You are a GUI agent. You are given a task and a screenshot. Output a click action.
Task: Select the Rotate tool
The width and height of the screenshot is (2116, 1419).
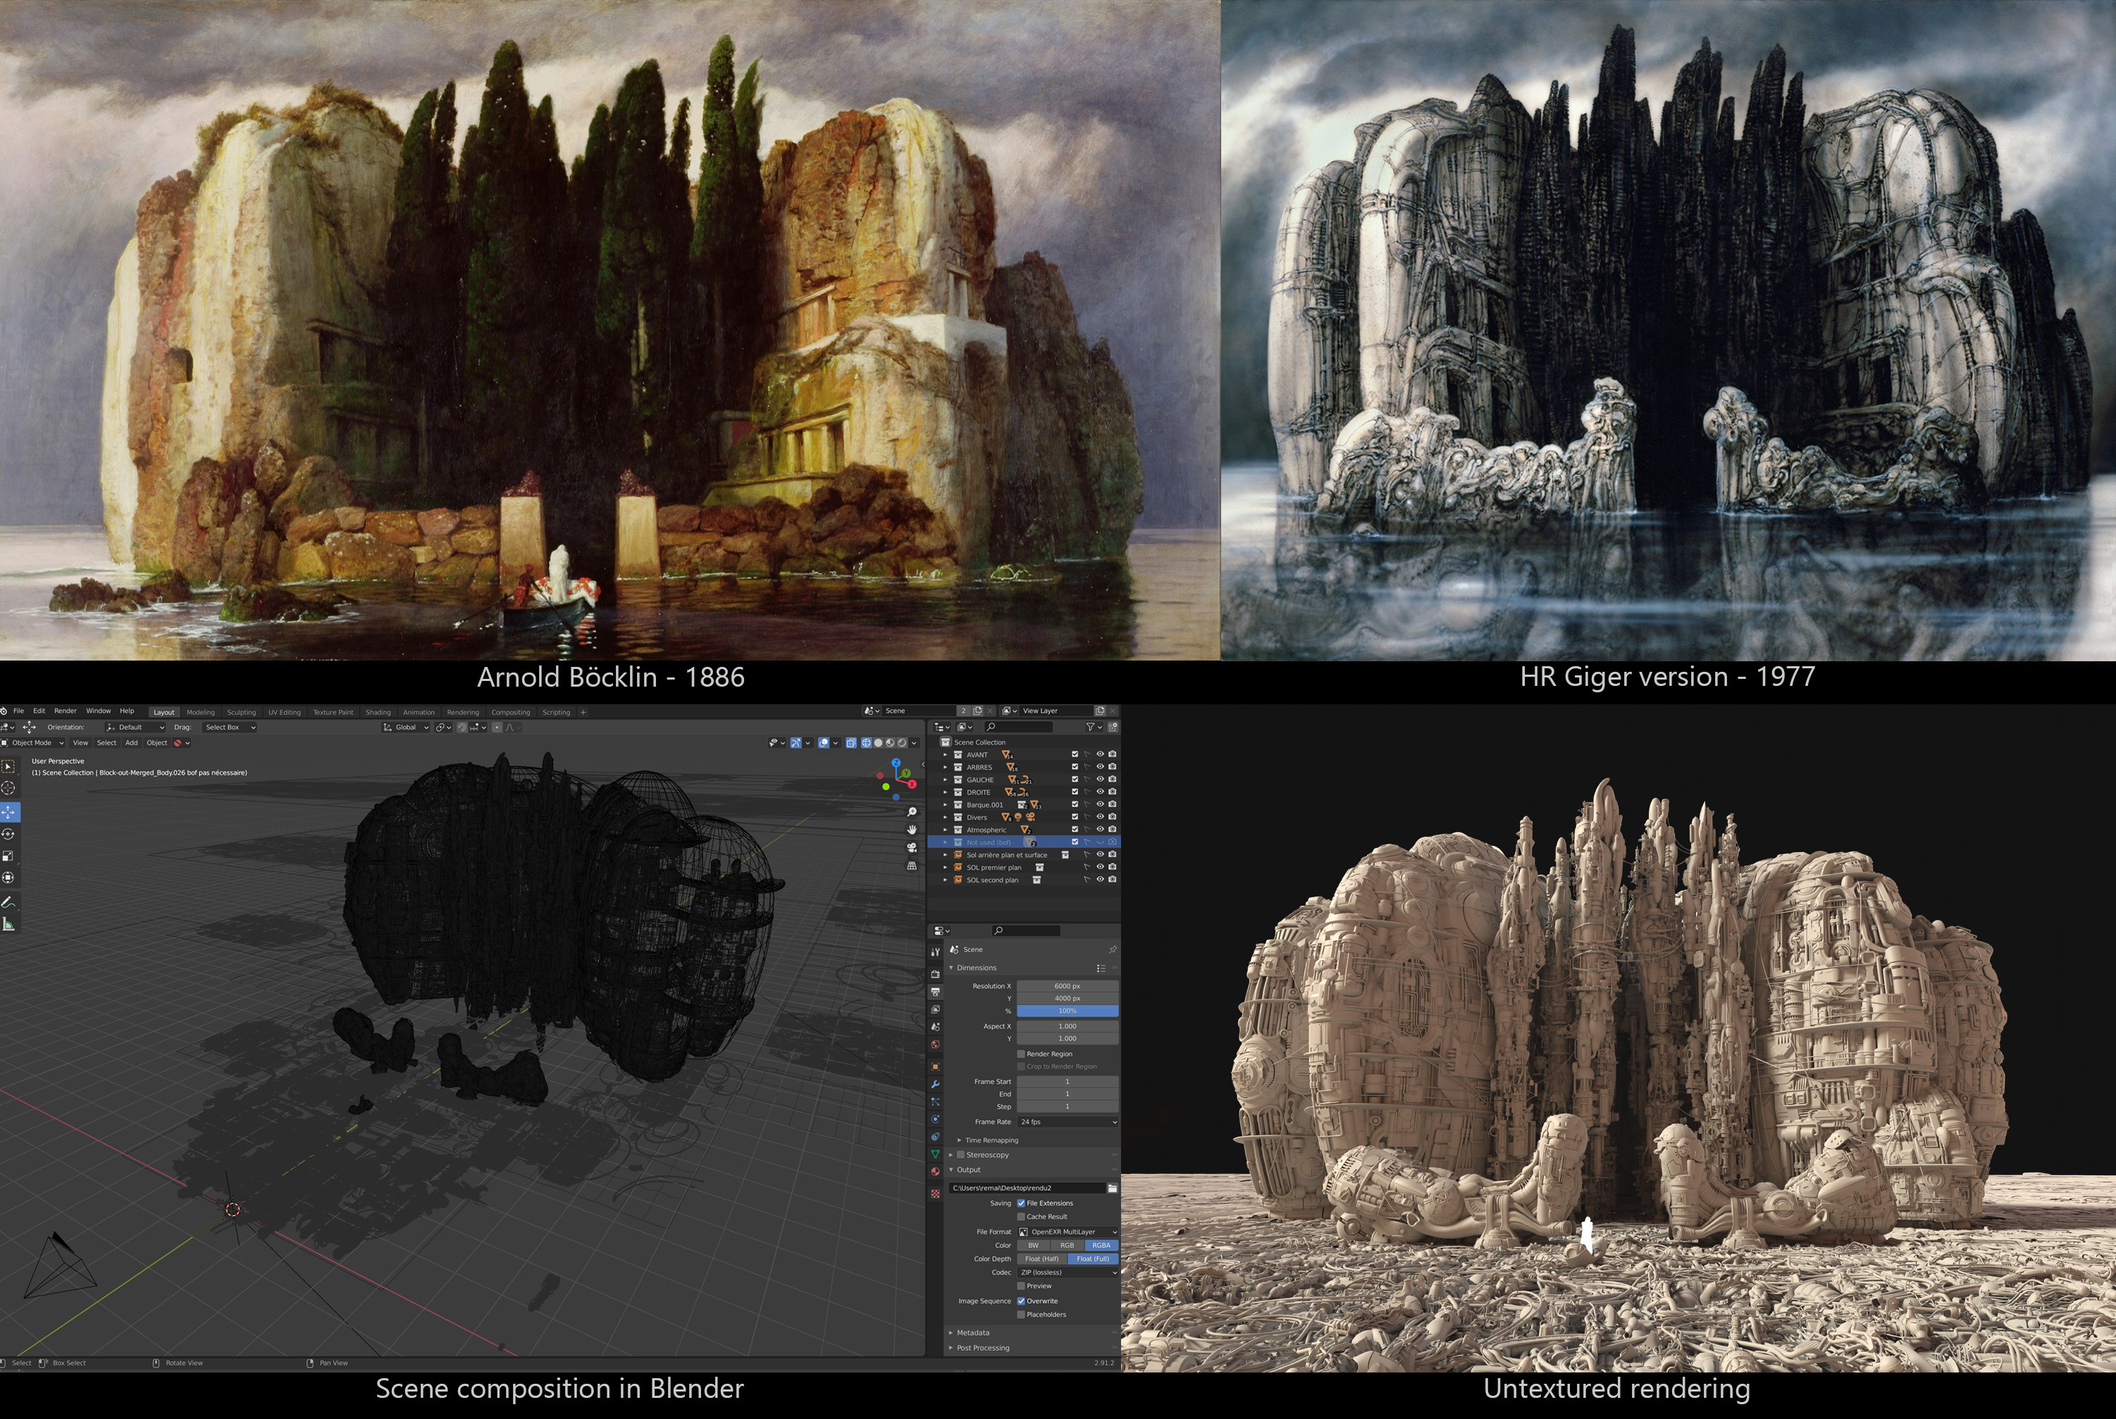pos(8,834)
